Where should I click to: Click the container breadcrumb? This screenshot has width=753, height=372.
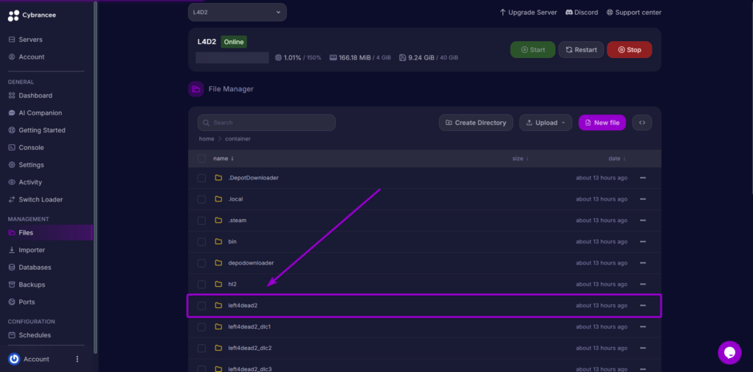pyautogui.click(x=238, y=139)
